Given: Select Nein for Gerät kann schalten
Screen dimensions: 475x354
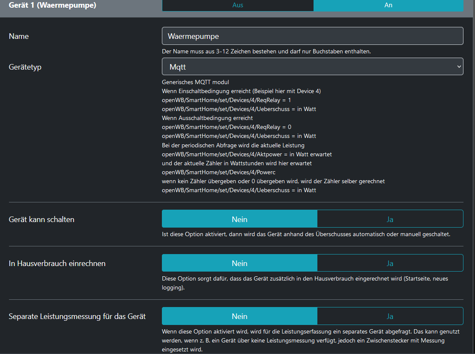Looking at the screenshot, I should tap(239, 219).
